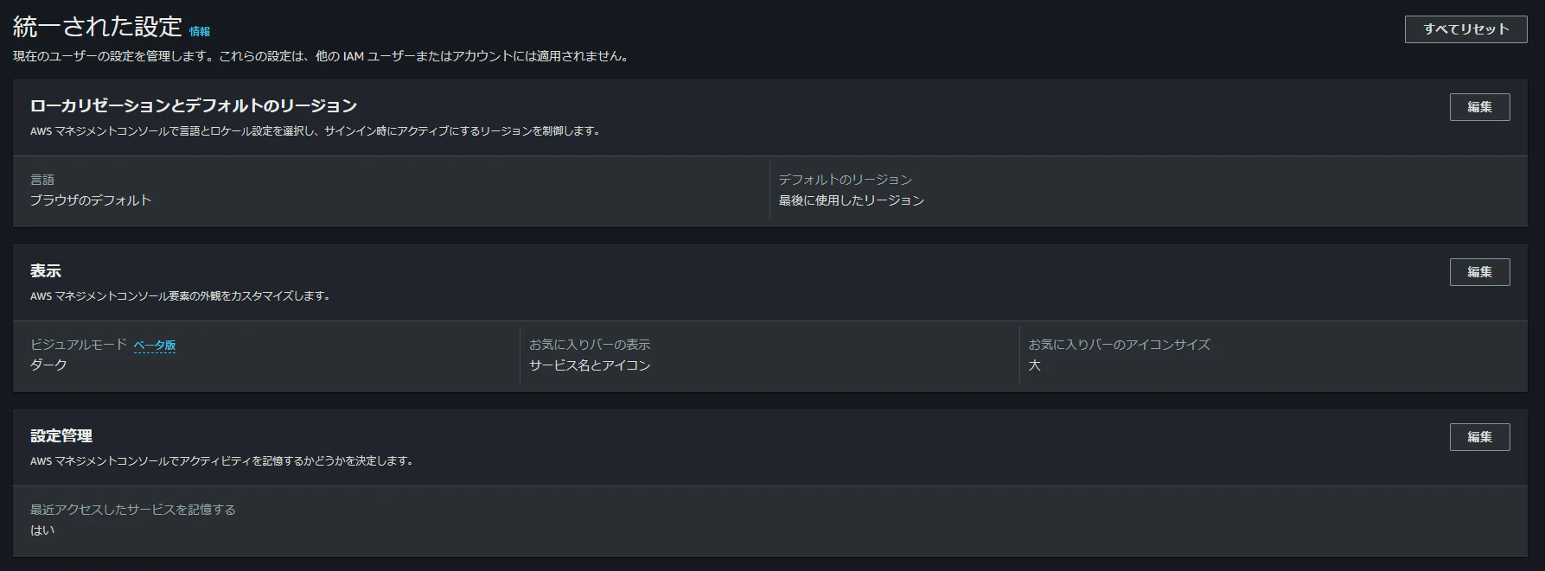Screen dimensions: 1545x571
Task: Select お気に入りバーのアイコンサイズ value 大
Action: [x=1035, y=365]
